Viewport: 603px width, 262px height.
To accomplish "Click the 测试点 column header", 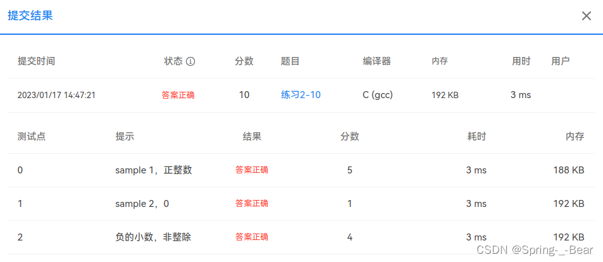I will tap(32, 137).
